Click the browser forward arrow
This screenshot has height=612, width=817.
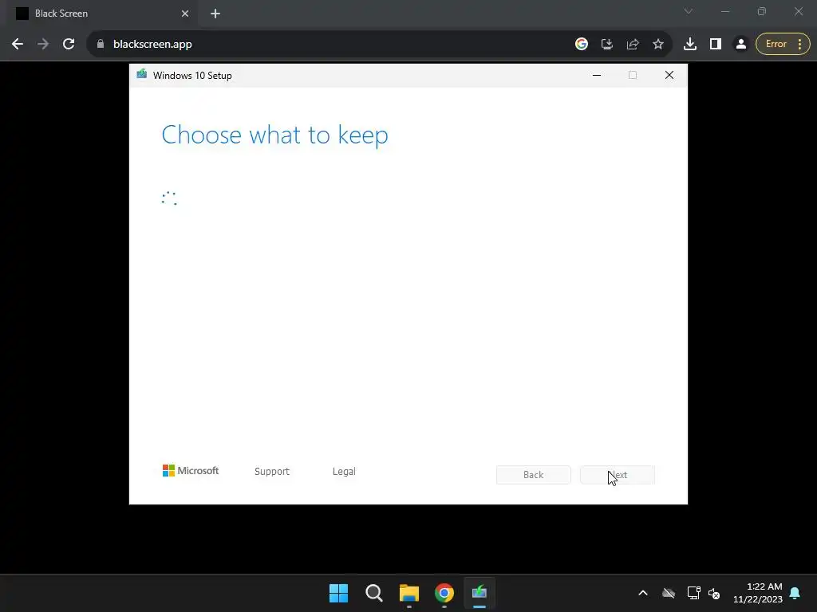pos(43,45)
